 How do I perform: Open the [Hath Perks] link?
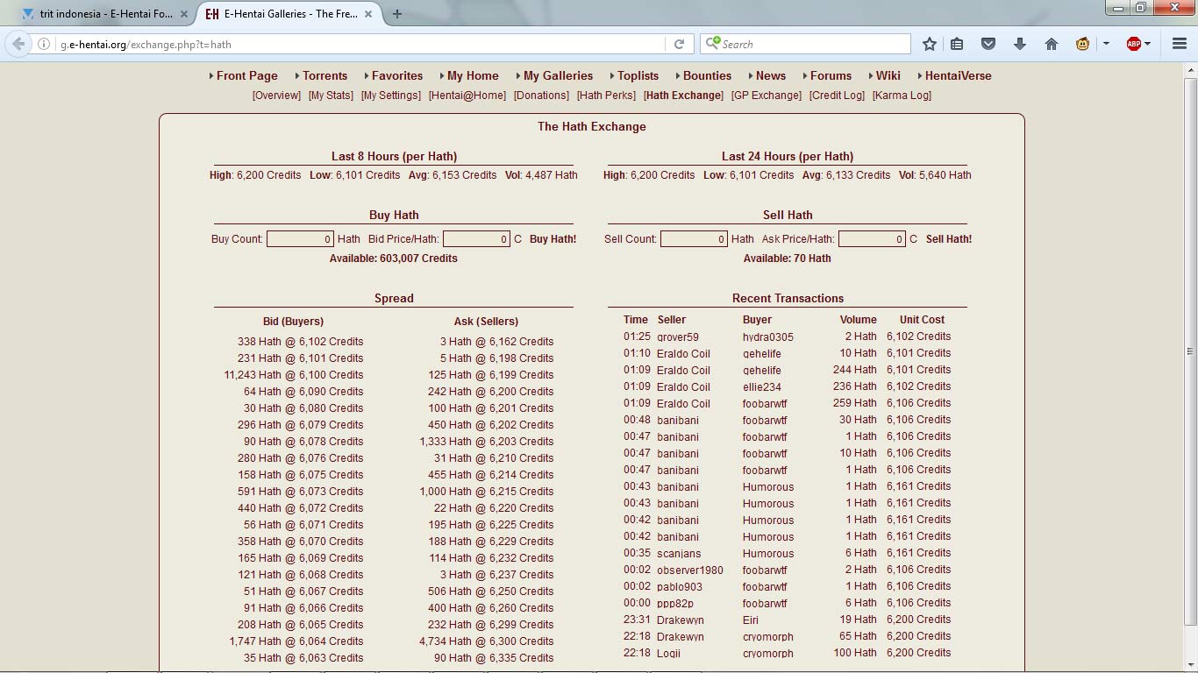[x=606, y=96]
